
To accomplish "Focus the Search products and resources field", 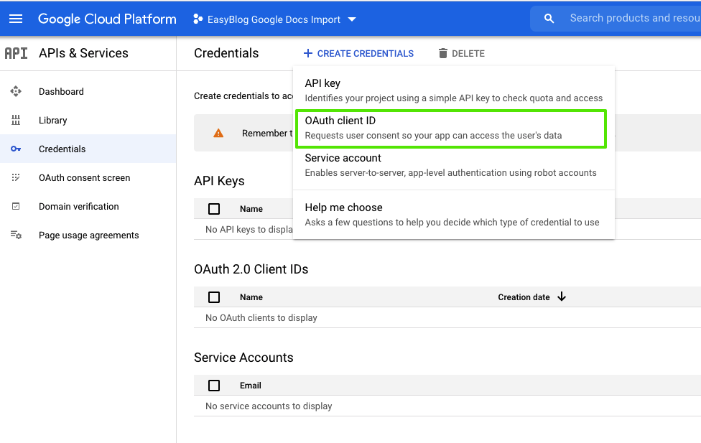I will tap(635, 19).
